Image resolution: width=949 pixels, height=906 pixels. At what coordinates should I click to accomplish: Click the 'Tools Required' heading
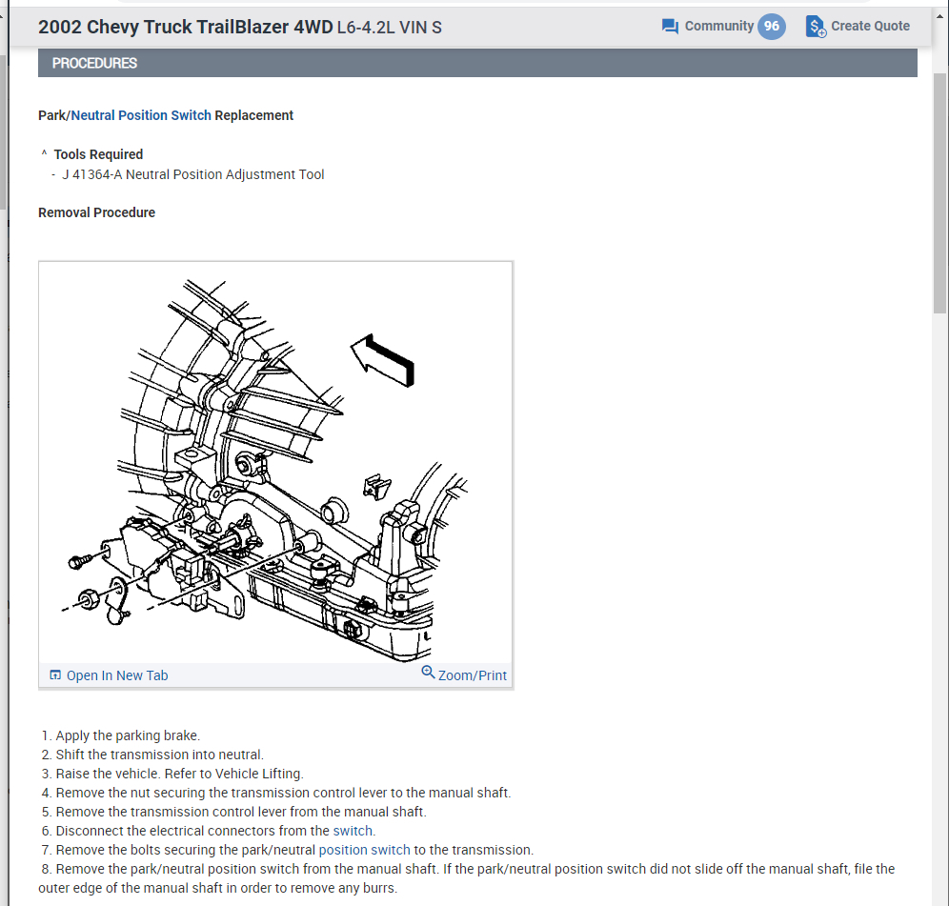(98, 154)
